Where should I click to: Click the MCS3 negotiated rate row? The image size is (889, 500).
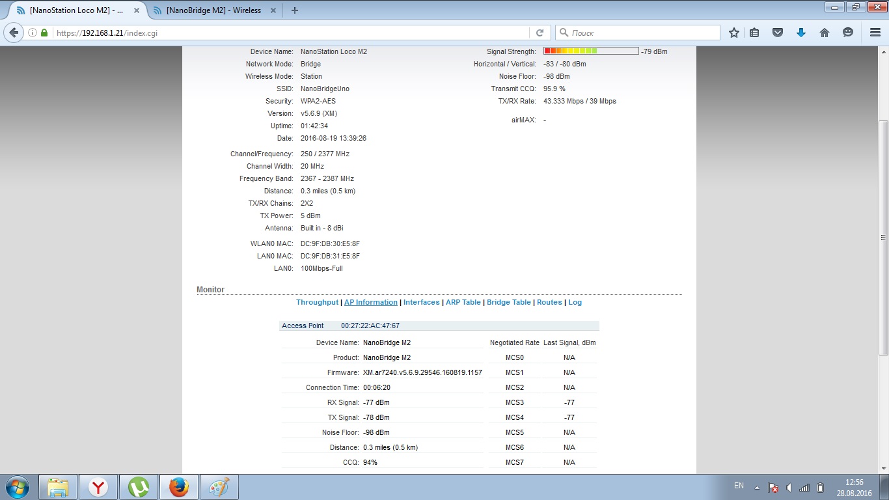pyautogui.click(x=543, y=402)
